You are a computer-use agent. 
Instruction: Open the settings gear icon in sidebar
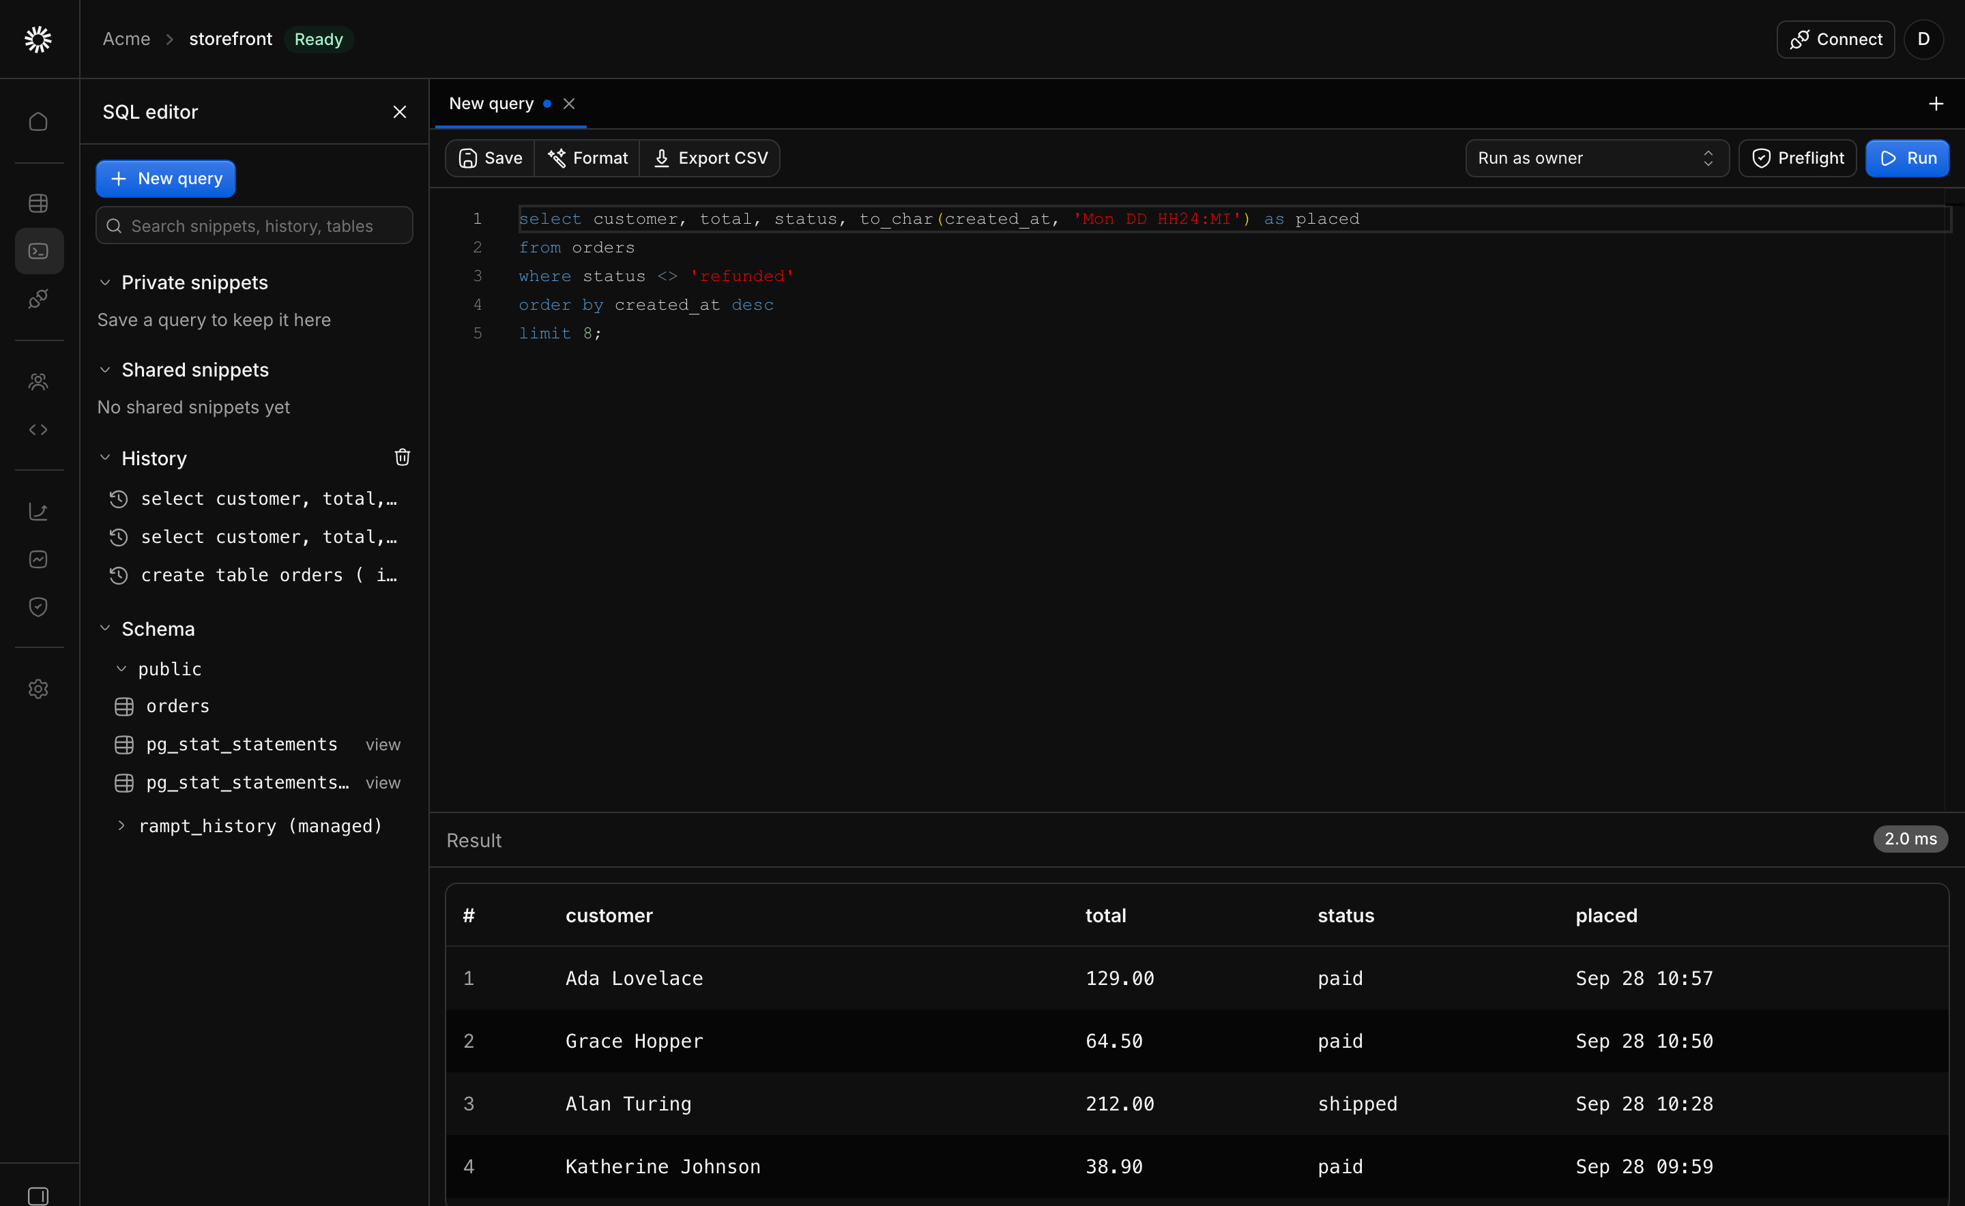click(38, 688)
